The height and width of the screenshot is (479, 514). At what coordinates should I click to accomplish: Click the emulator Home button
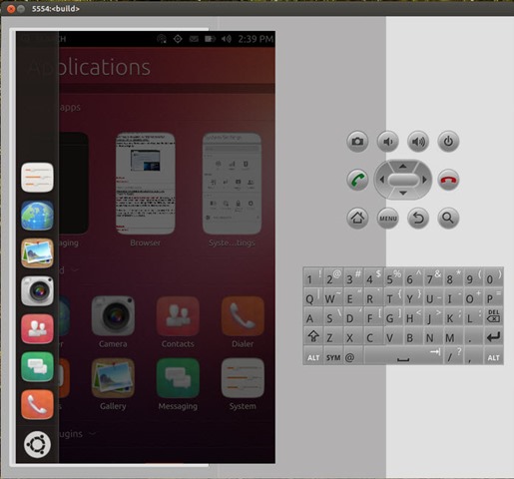tap(357, 219)
